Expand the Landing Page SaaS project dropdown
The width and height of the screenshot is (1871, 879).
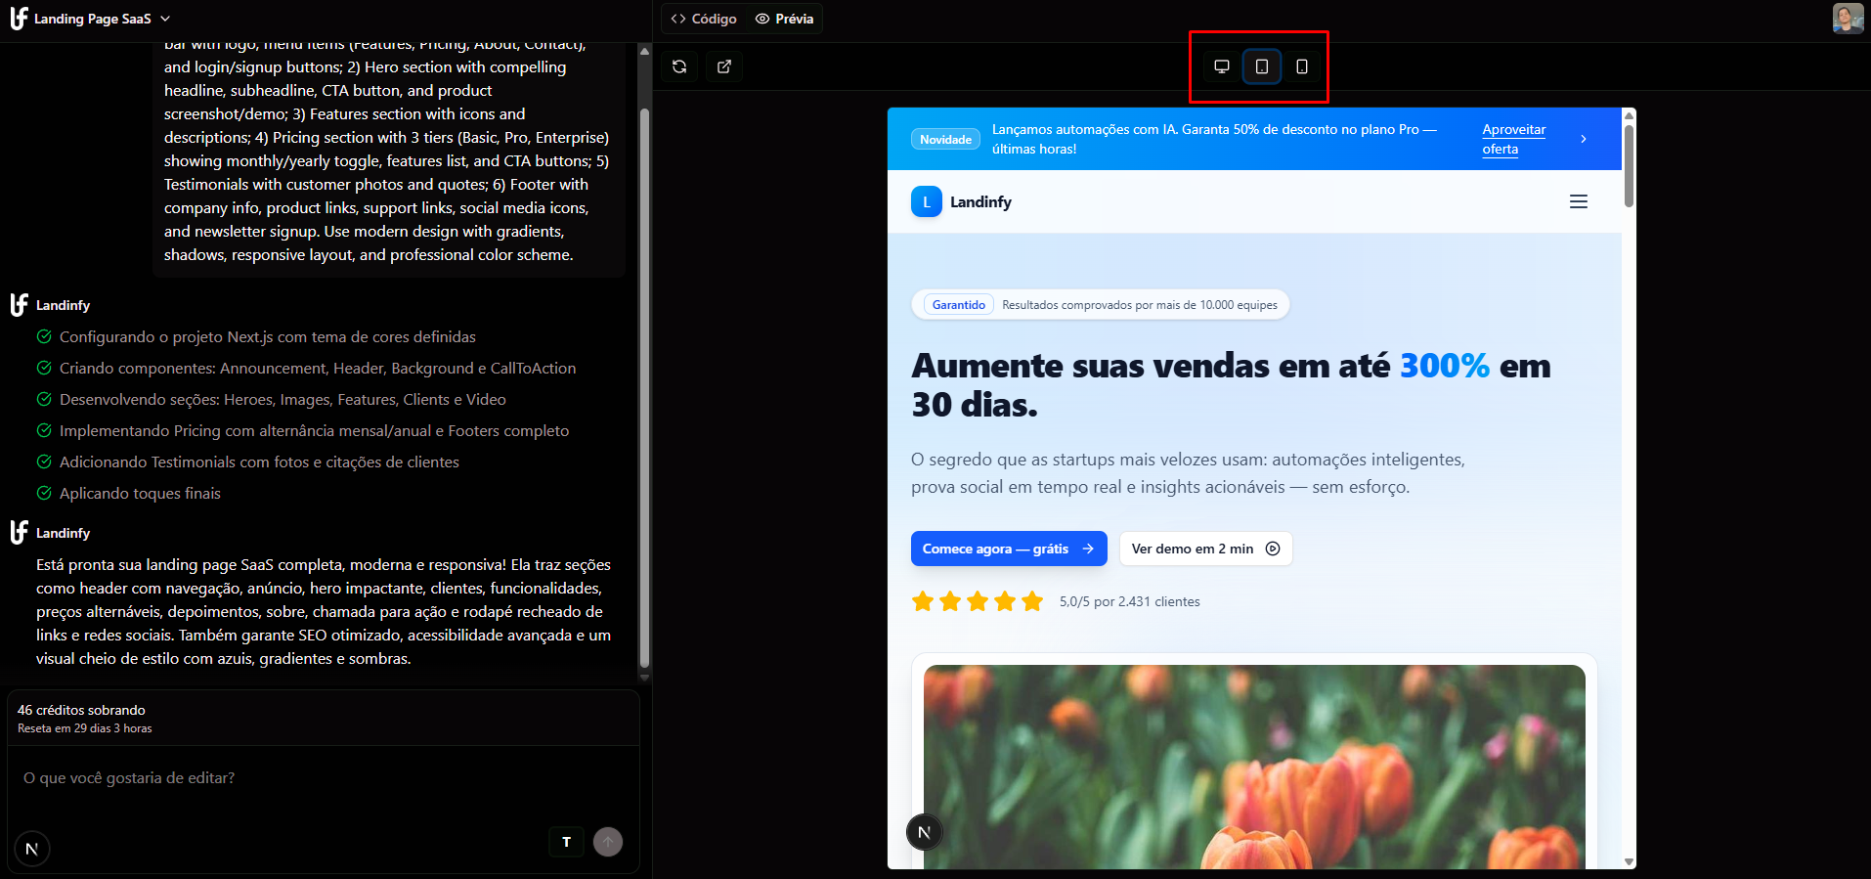(165, 19)
